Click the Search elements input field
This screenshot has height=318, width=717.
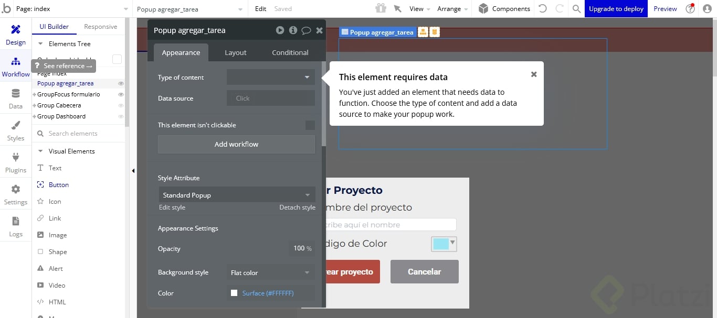[x=79, y=134]
